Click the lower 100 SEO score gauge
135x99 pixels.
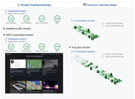pos(57,46)
